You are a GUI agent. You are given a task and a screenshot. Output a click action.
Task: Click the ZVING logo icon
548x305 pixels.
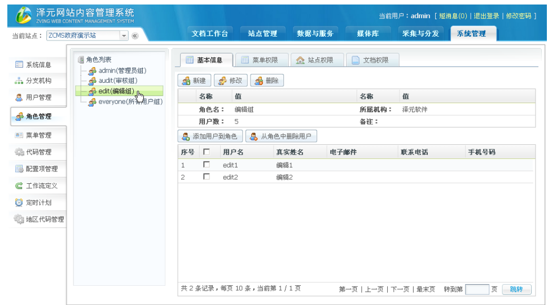point(23,15)
